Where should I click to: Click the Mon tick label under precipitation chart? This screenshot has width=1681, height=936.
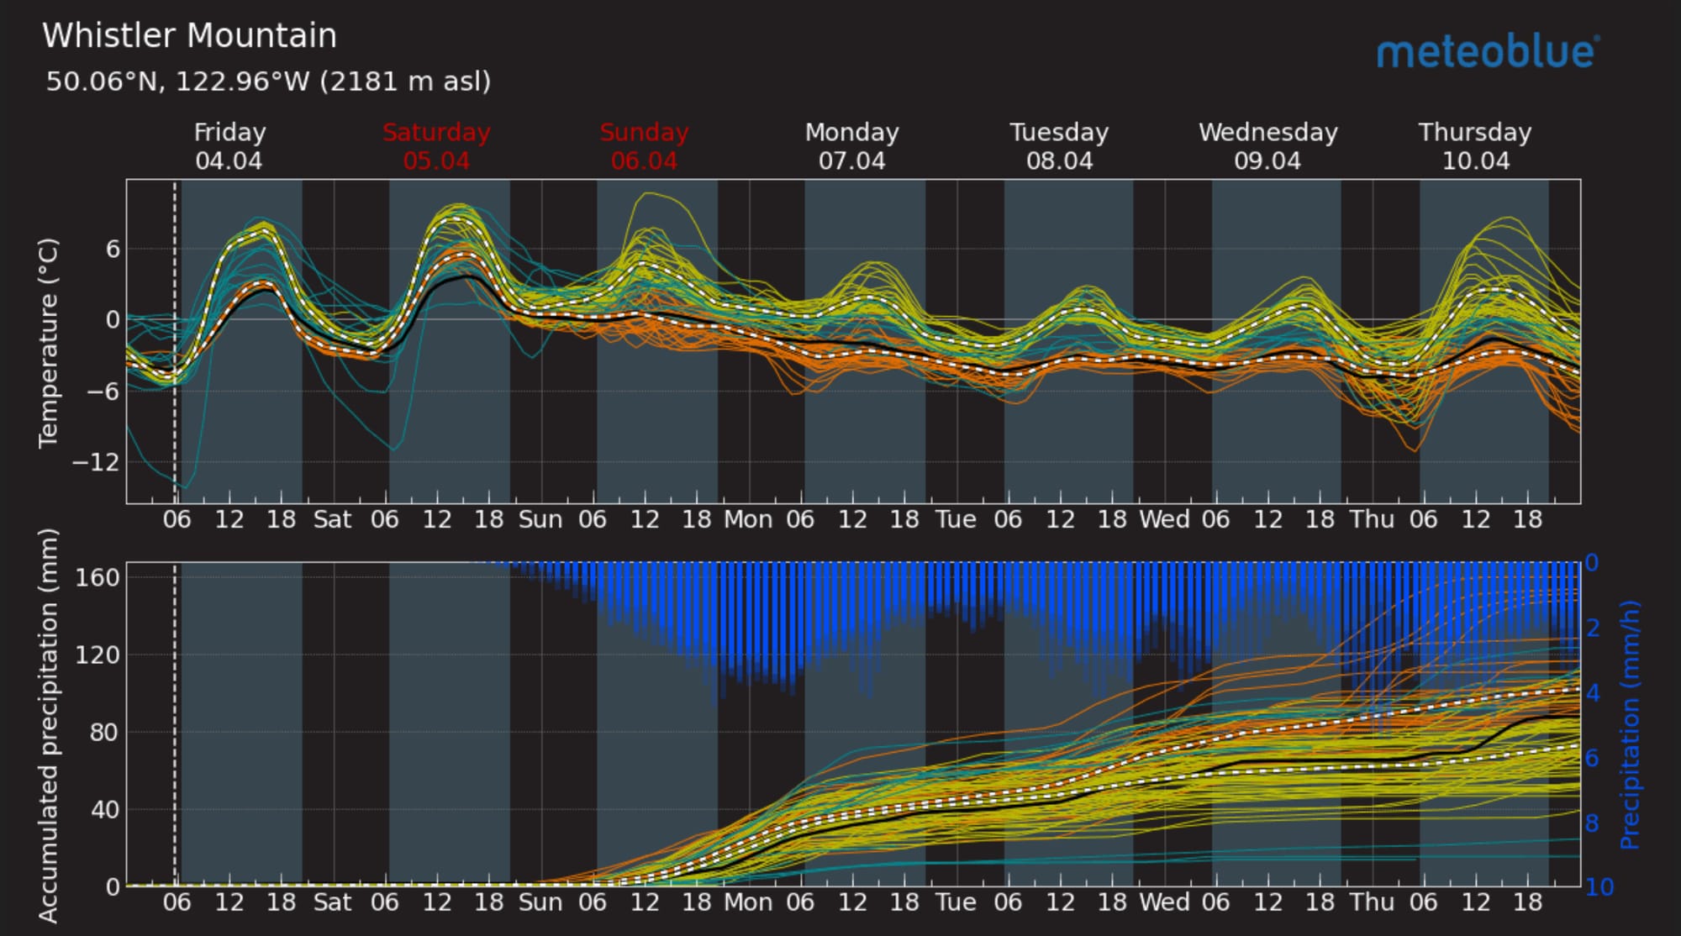click(747, 902)
